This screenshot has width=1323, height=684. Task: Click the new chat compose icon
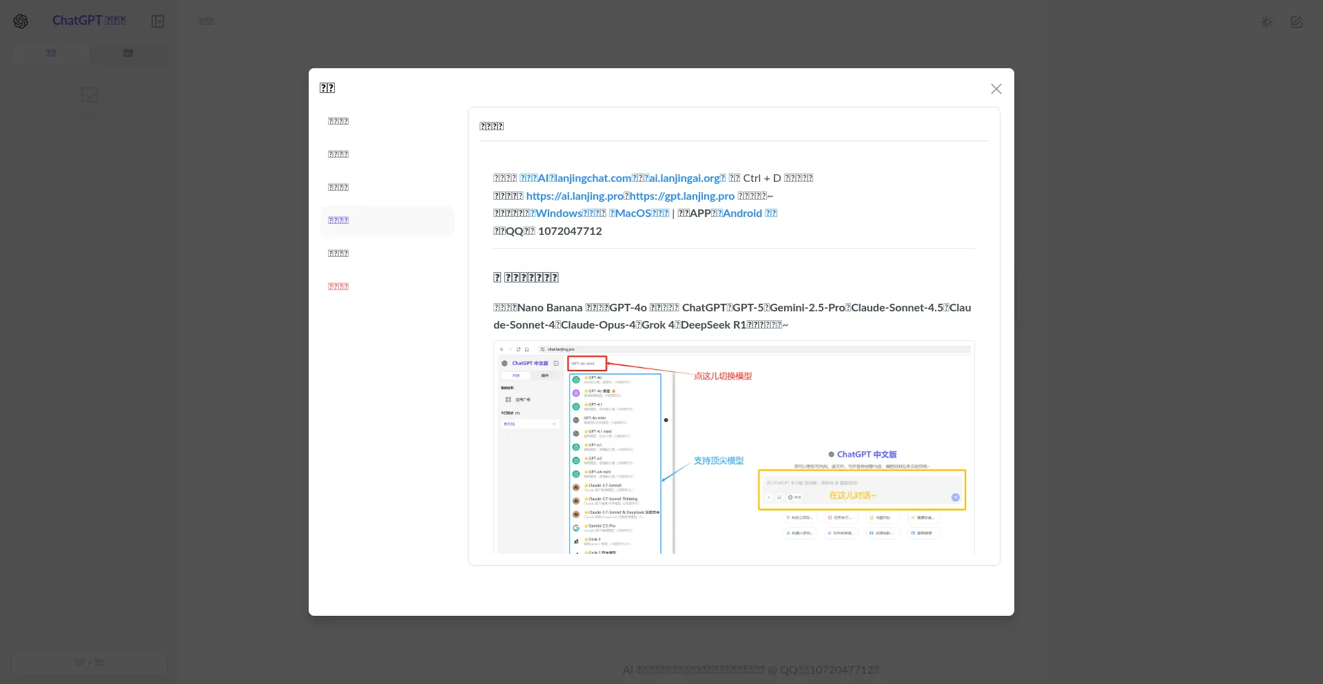point(1296,22)
